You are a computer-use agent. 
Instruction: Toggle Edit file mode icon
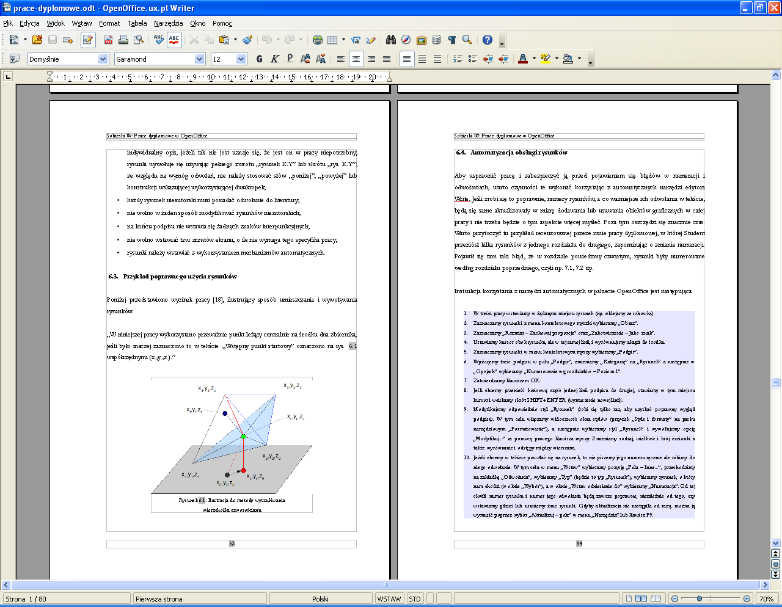pyautogui.click(x=88, y=40)
